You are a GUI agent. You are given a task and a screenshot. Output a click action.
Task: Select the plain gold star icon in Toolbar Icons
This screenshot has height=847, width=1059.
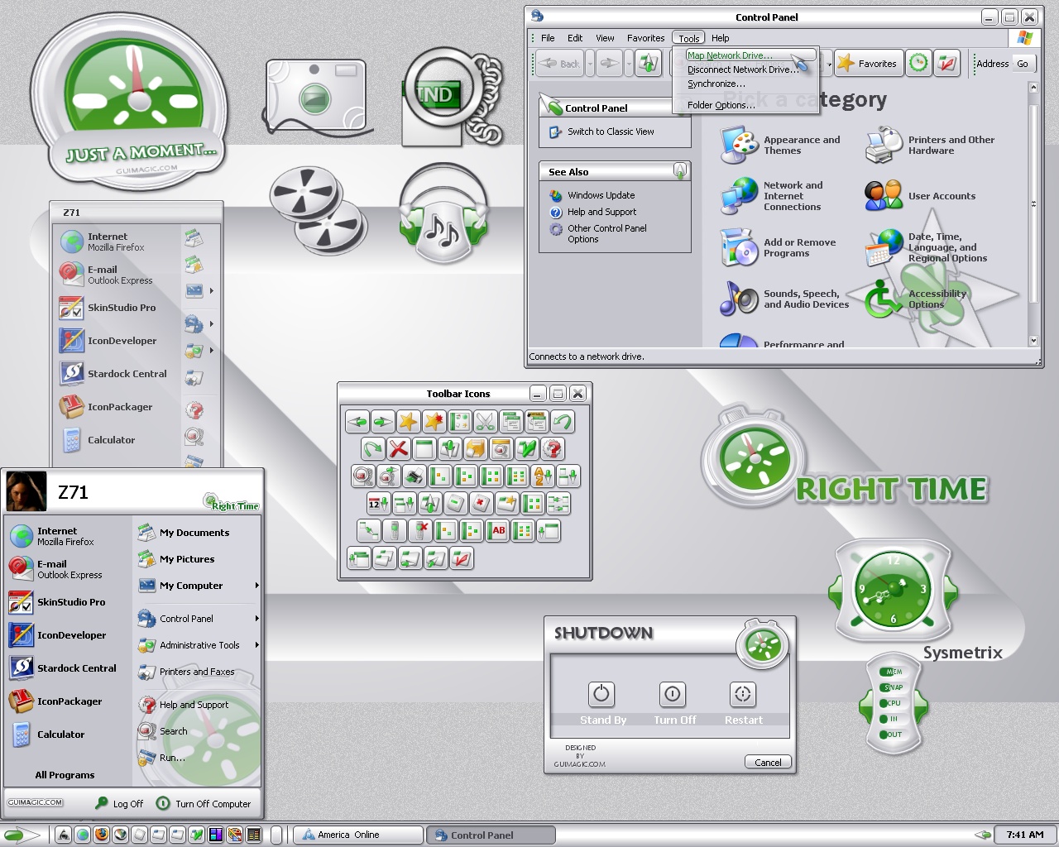[x=409, y=422]
